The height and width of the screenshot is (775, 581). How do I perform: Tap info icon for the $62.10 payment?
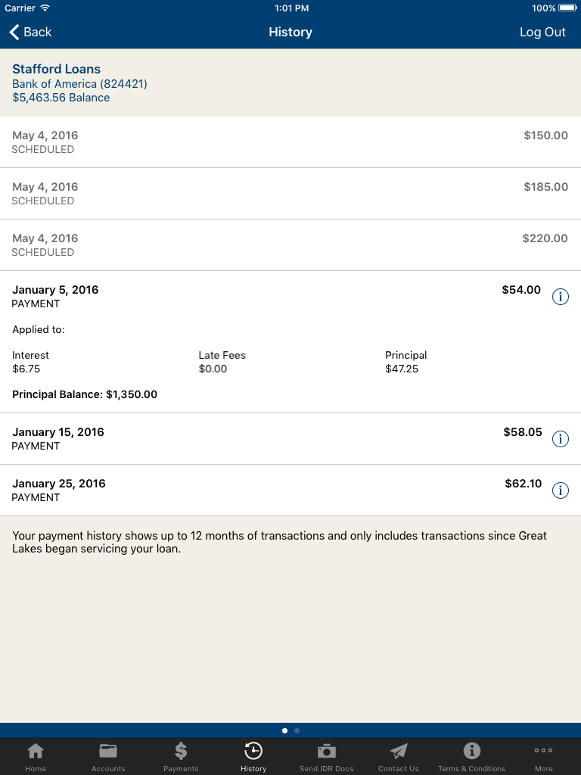pos(561,490)
